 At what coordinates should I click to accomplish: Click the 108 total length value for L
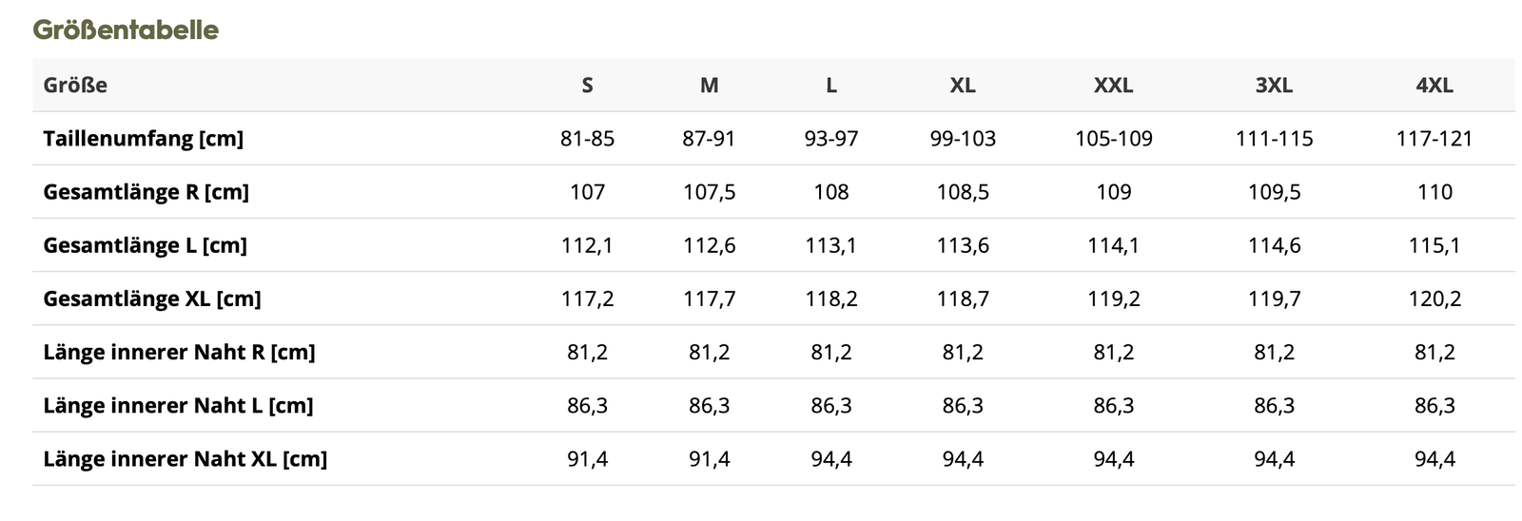coord(830,192)
